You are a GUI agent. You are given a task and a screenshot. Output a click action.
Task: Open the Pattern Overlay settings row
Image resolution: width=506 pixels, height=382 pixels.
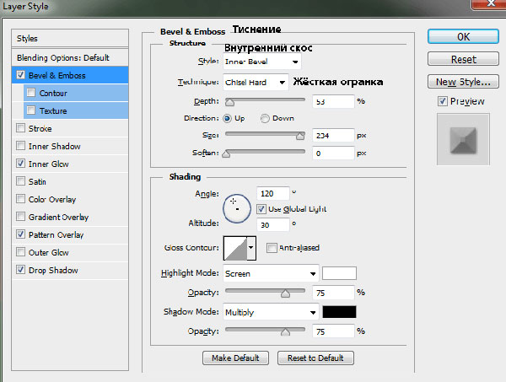point(70,235)
